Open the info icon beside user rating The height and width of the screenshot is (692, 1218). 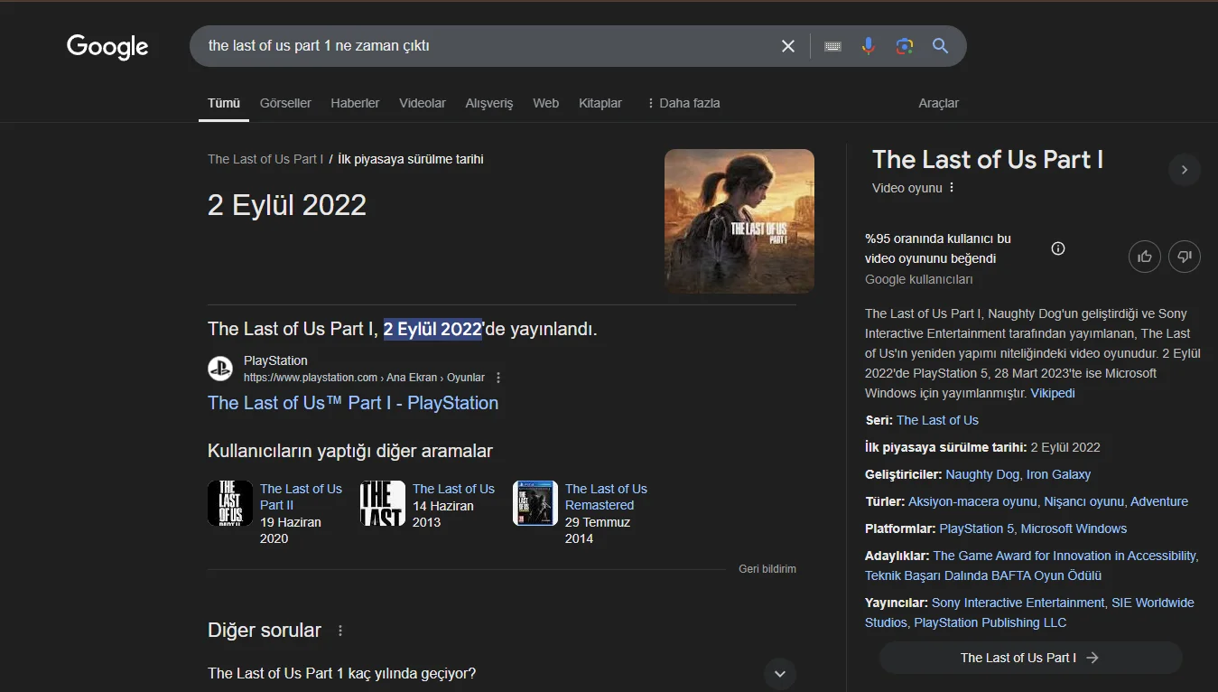pos(1058,248)
